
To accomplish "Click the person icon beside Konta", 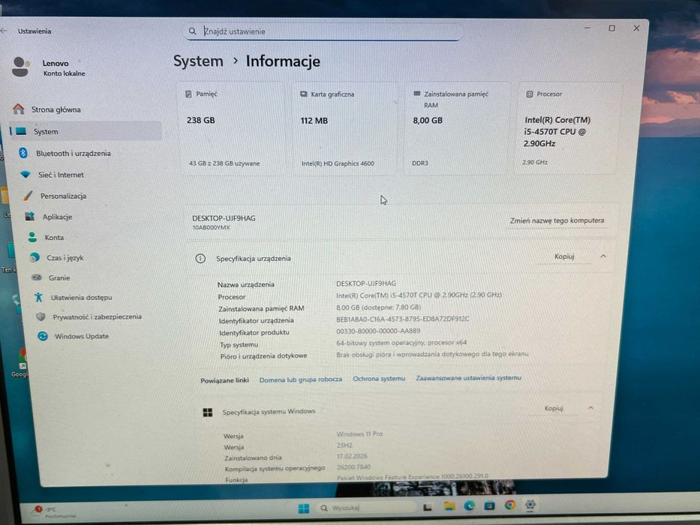I will [x=32, y=237].
